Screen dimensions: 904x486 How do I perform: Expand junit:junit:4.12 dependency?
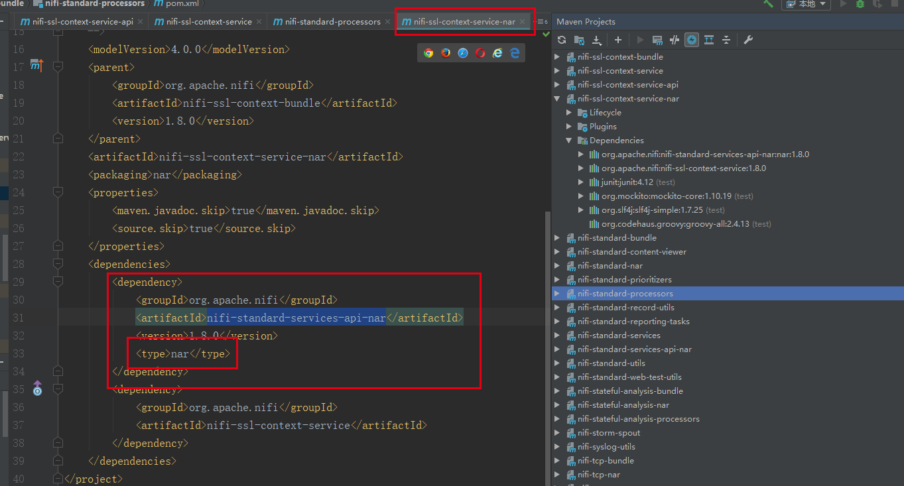tap(581, 182)
